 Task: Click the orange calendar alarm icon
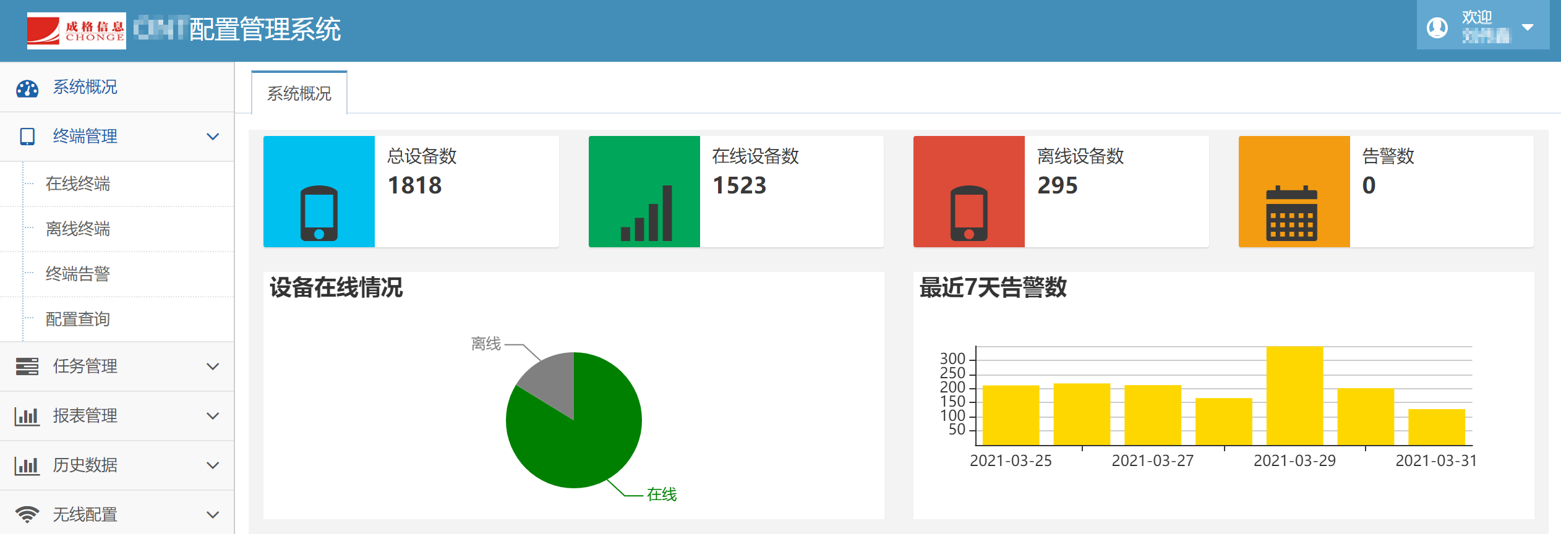click(1292, 213)
